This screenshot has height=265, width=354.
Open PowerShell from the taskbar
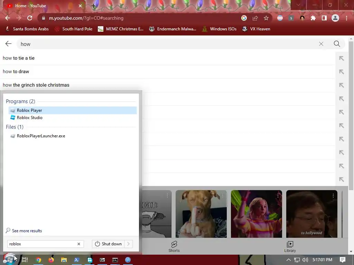77,260
